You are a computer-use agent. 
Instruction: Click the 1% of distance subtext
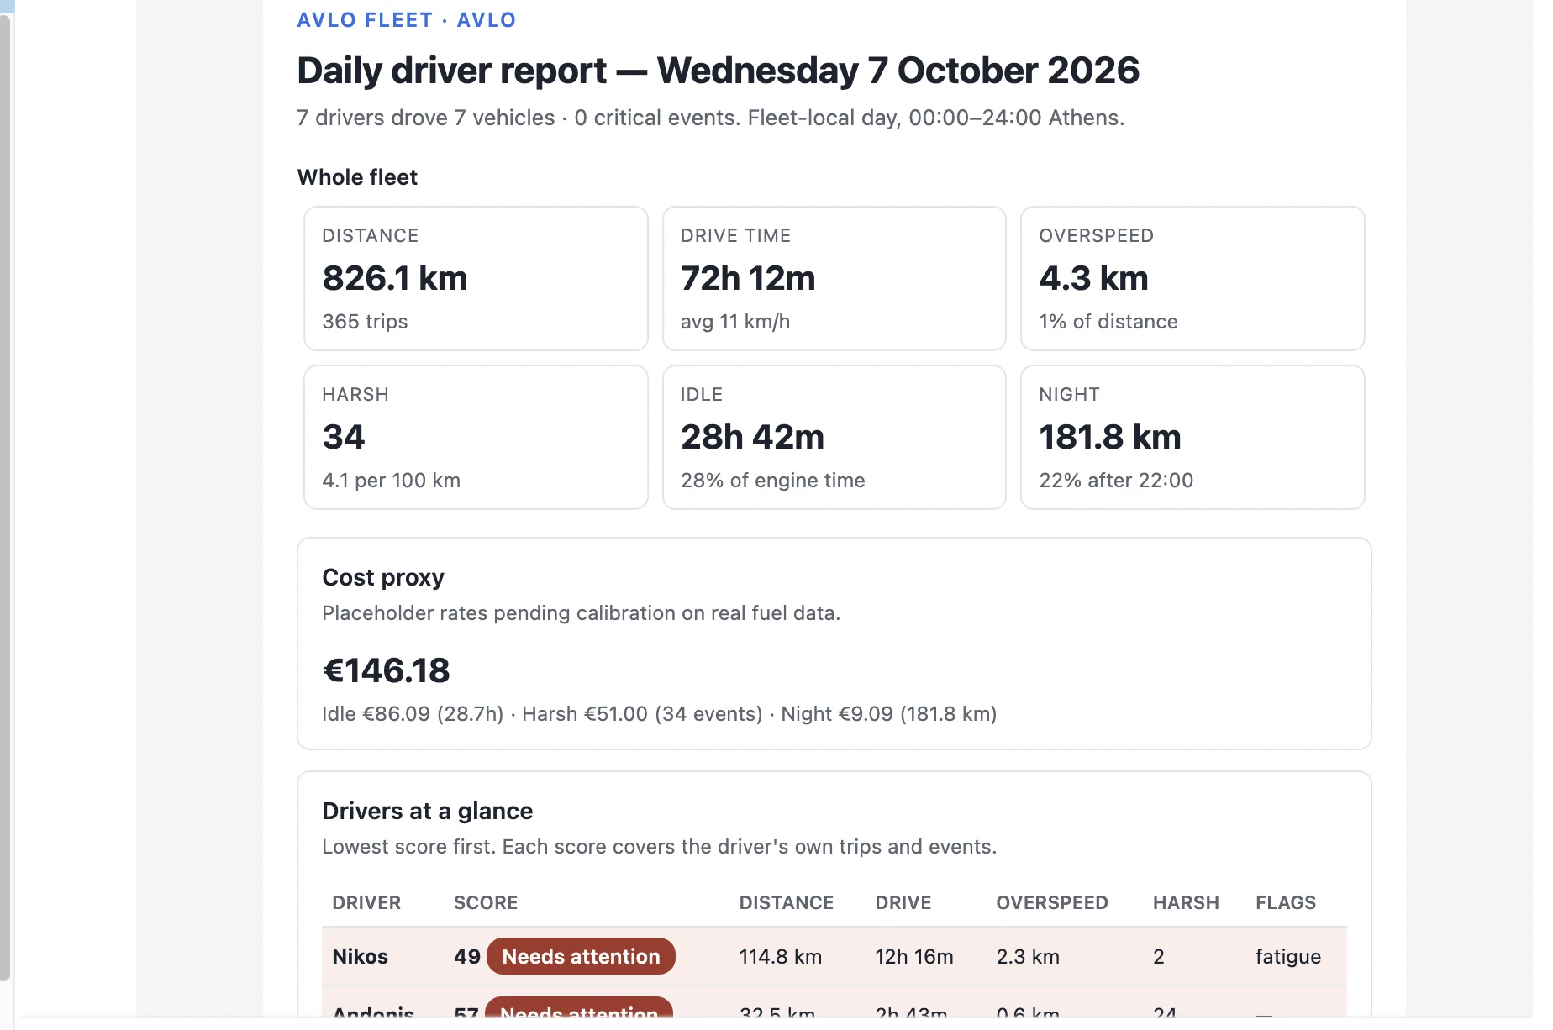[1108, 322]
